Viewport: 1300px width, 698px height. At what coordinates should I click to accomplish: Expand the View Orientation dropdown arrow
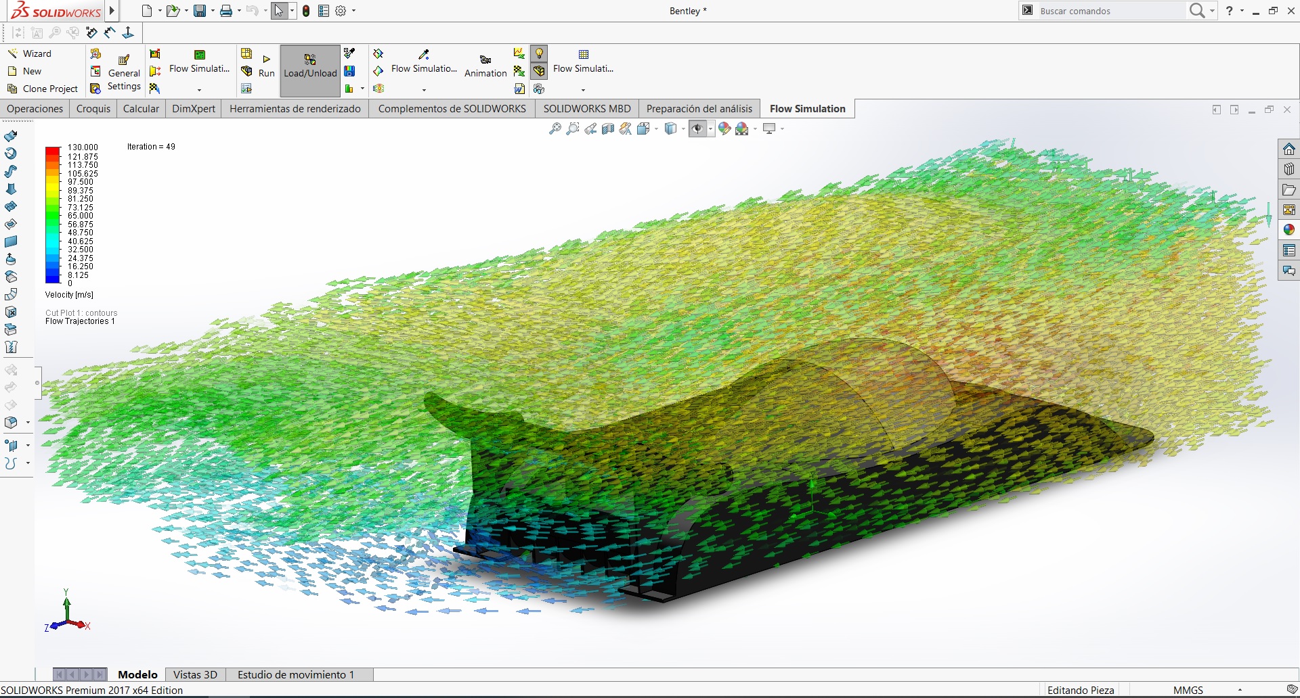[656, 129]
